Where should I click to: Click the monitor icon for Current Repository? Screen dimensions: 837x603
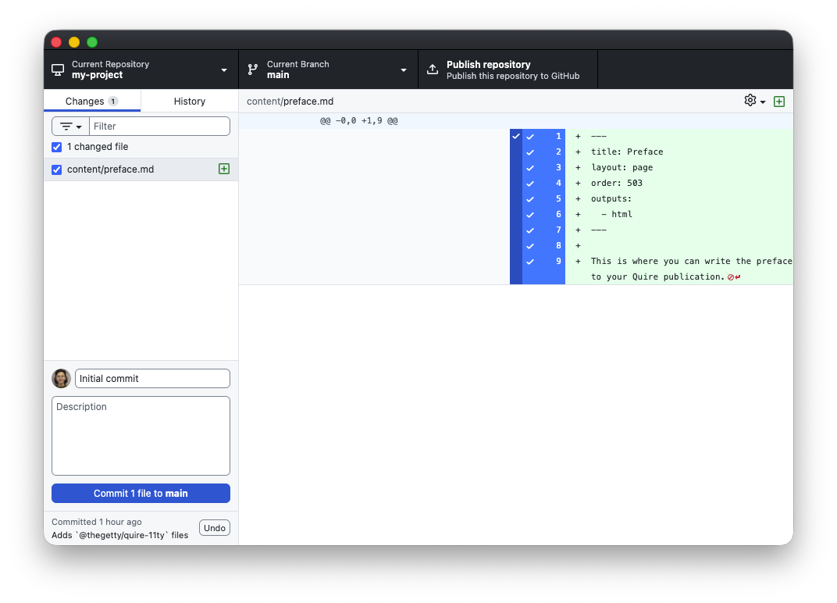(58, 70)
